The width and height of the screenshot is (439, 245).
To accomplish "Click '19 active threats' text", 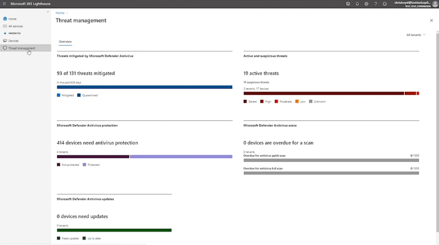I will coord(261,73).
